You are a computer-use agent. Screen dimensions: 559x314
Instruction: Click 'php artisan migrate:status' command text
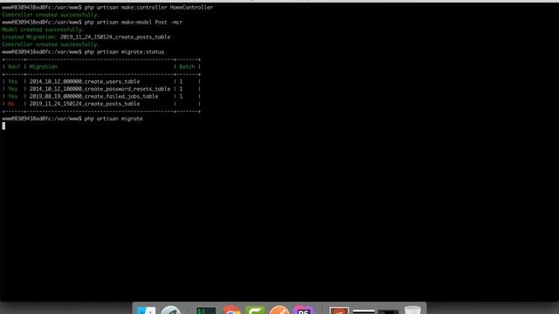pyautogui.click(x=124, y=52)
